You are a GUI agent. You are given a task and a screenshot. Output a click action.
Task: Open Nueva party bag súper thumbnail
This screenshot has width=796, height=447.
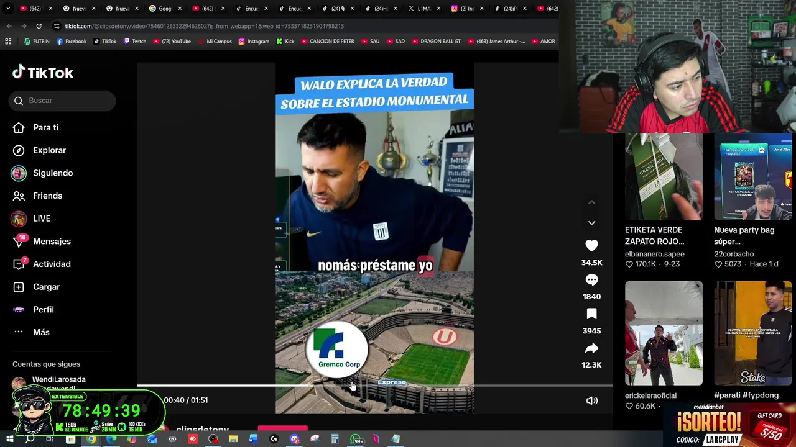pyautogui.click(x=753, y=177)
